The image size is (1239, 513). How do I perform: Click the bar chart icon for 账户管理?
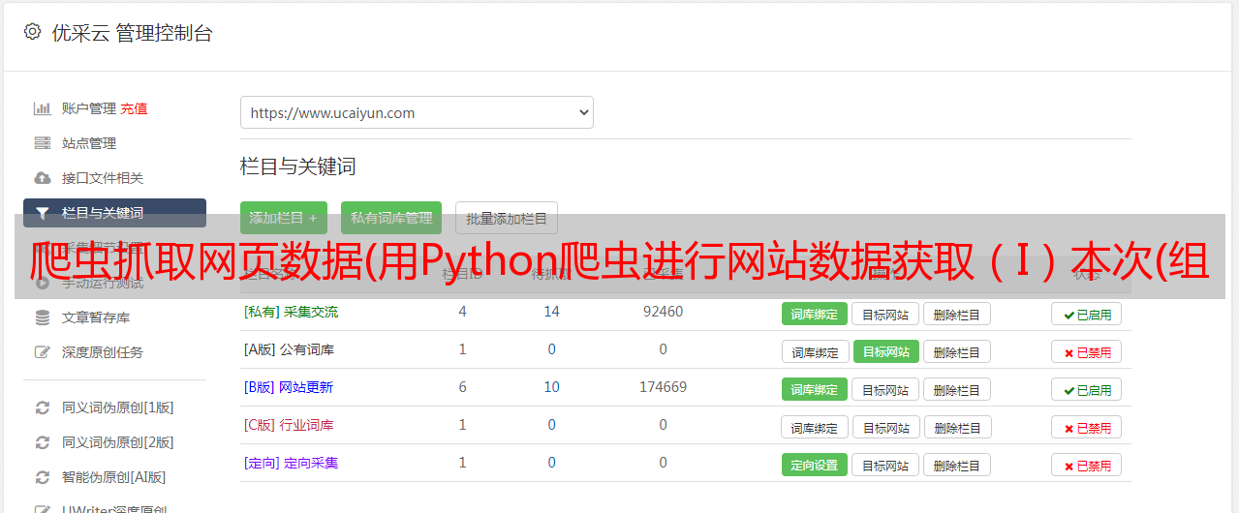click(x=43, y=108)
